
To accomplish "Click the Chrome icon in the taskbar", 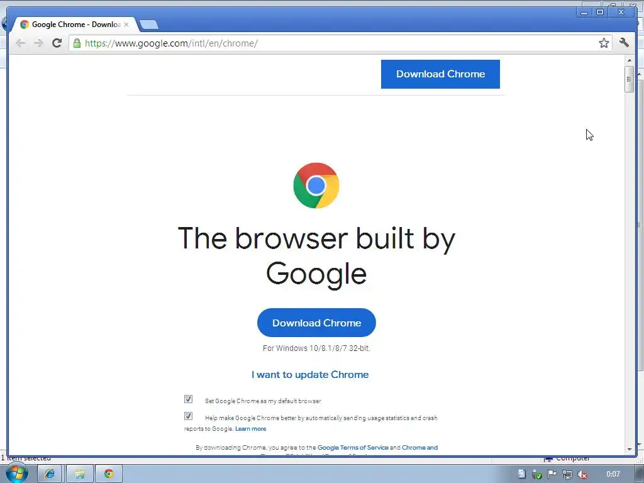I will (x=109, y=474).
